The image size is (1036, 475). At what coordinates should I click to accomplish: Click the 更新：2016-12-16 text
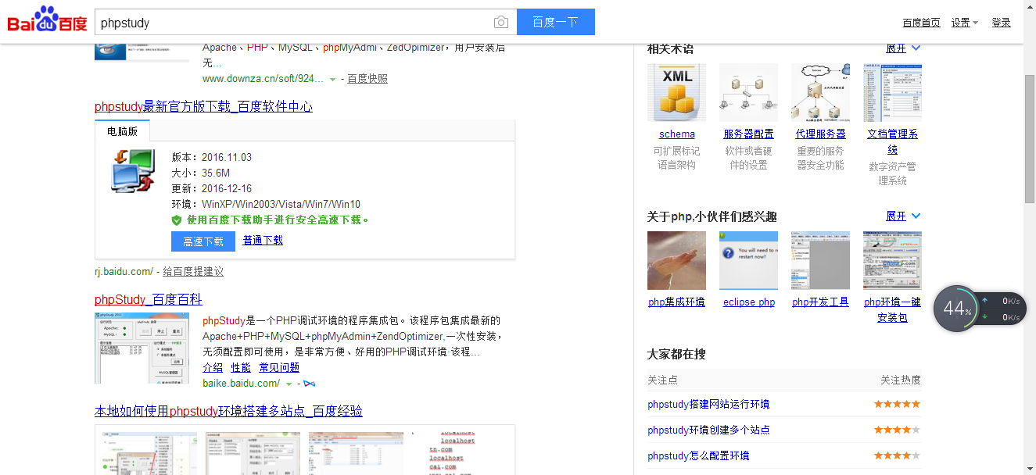212,189
